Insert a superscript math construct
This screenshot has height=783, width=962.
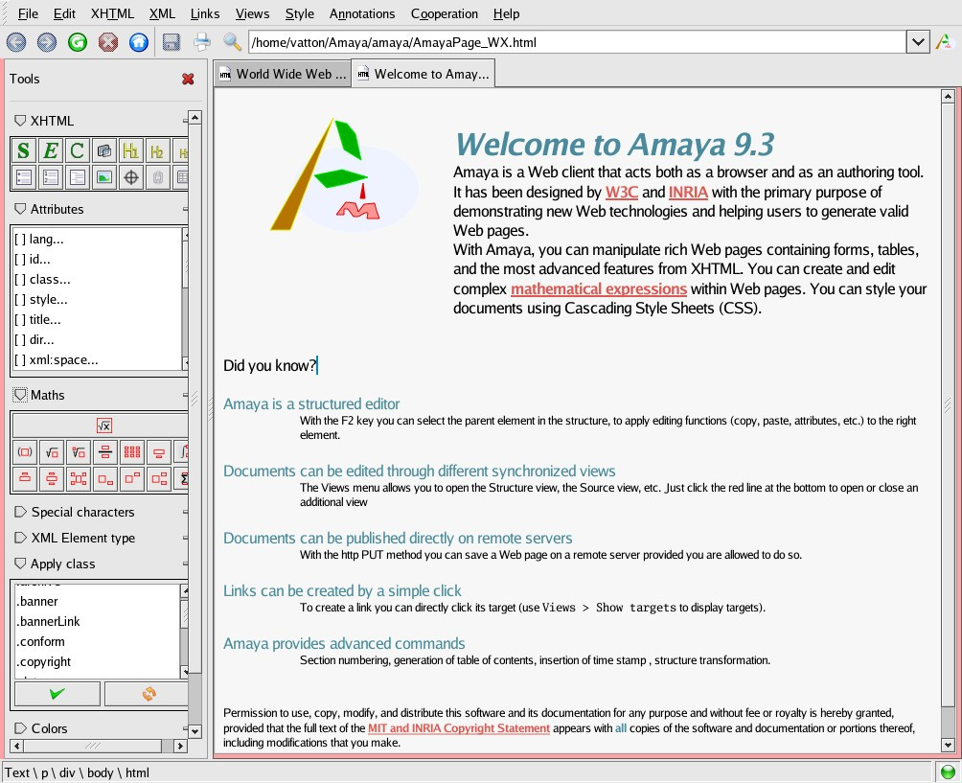(x=132, y=478)
